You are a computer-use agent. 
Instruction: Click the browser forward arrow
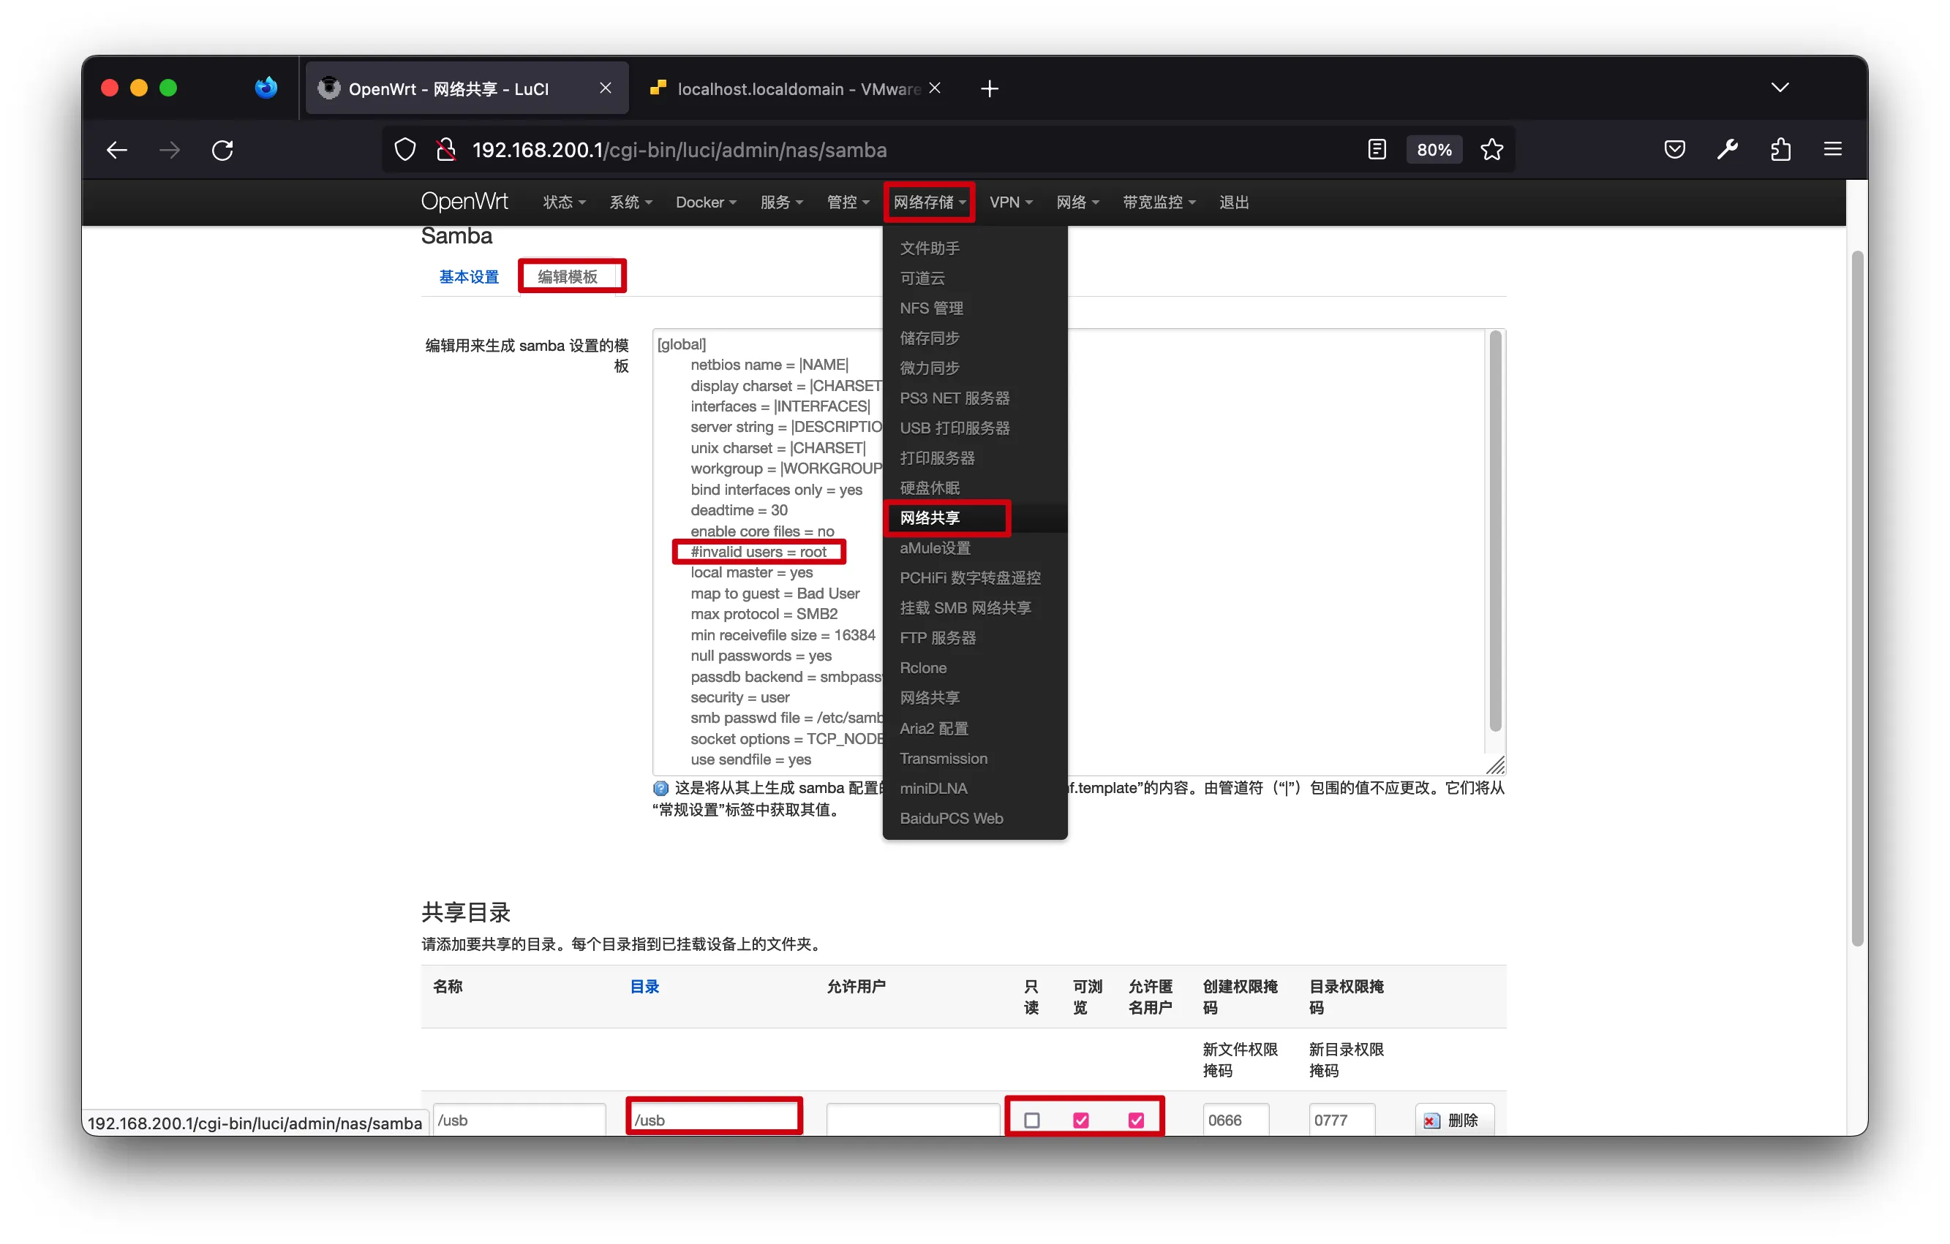point(170,150)
